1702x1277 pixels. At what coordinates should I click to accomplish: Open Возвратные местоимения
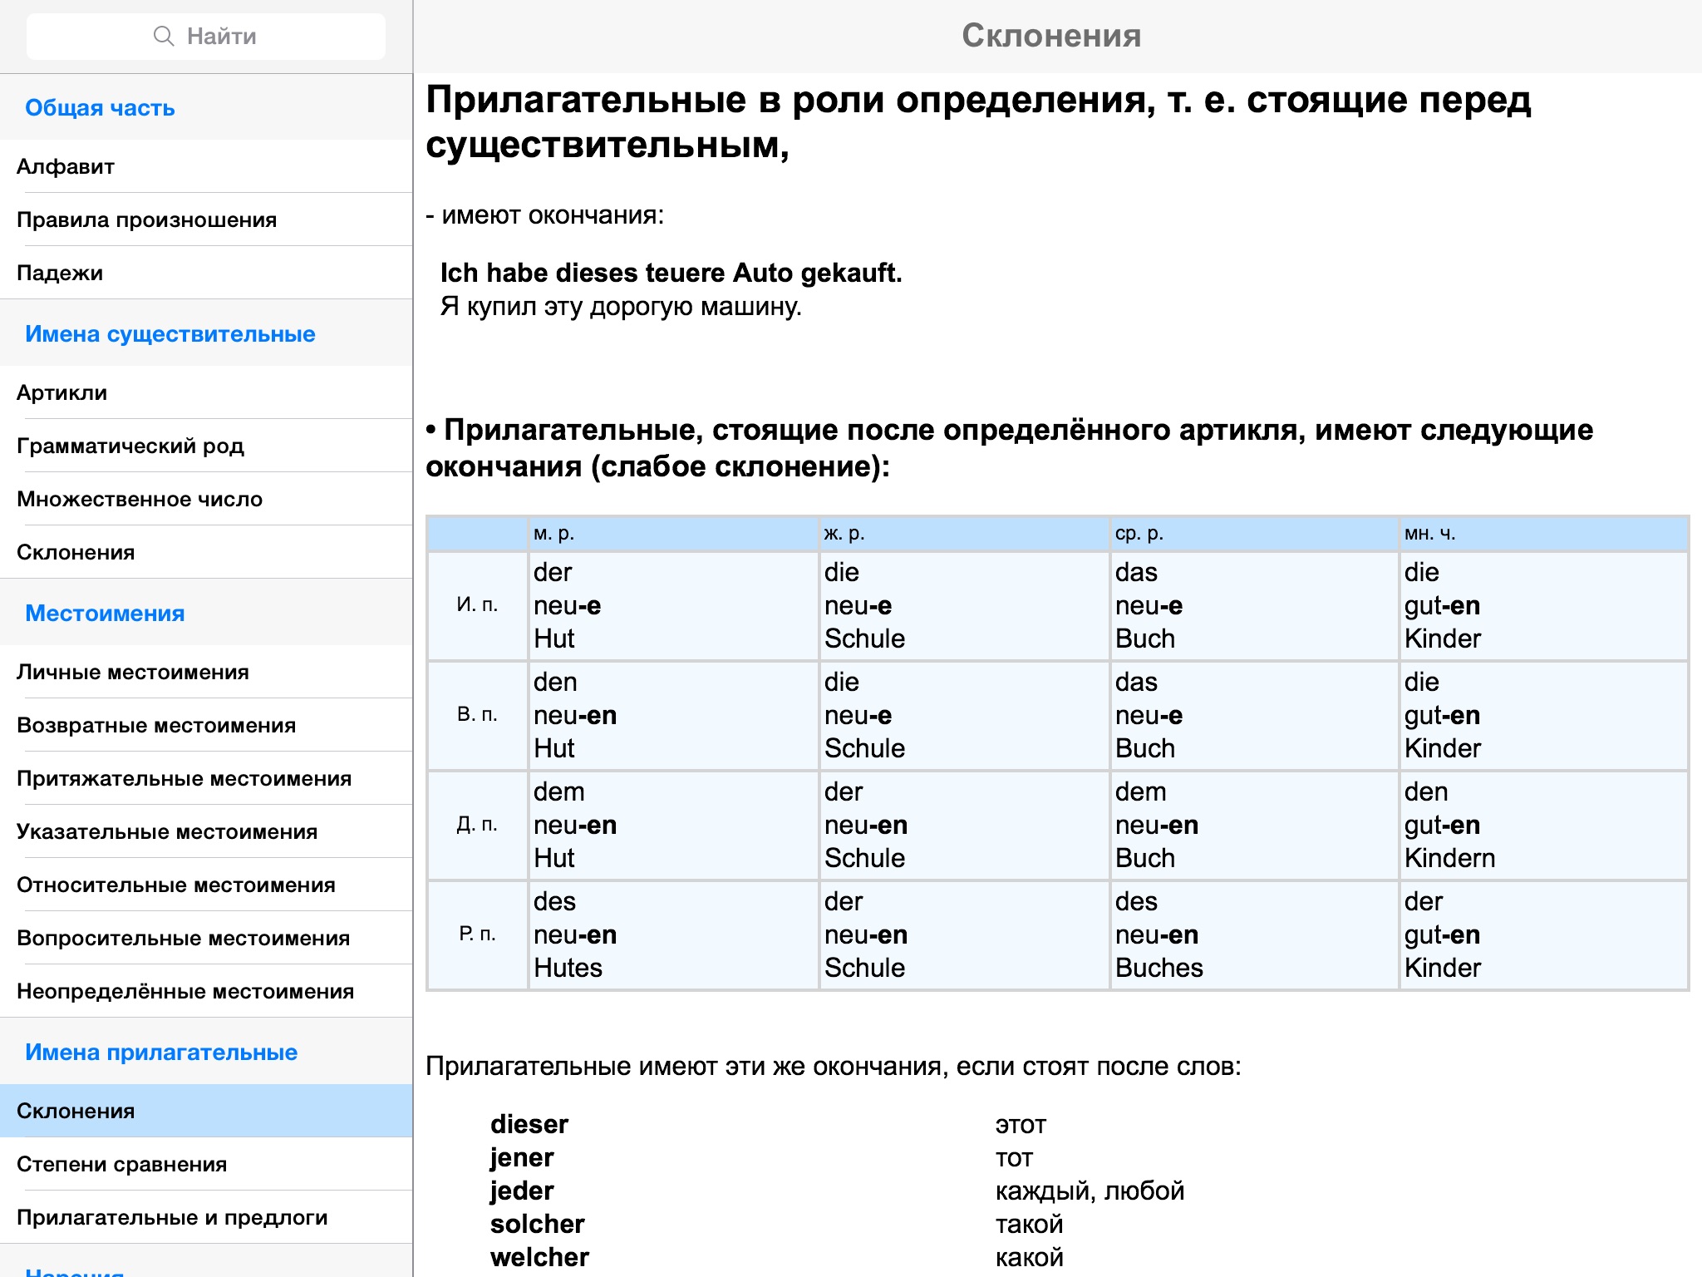206,725
